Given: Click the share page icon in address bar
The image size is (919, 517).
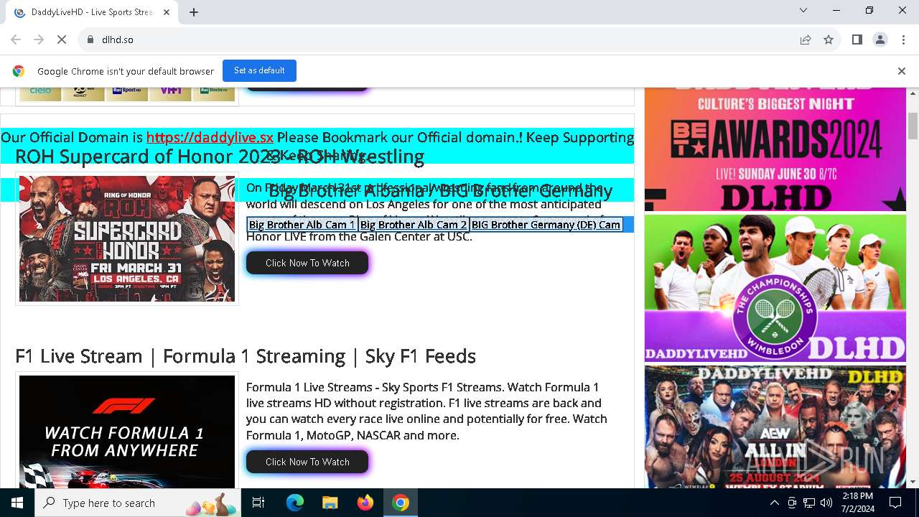Looking at the screenshot, I should coord(806,39).
